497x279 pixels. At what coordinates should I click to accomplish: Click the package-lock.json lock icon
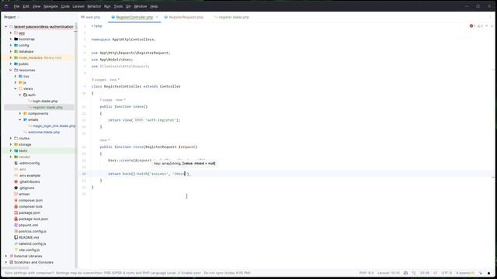click(x=16, y=219)
